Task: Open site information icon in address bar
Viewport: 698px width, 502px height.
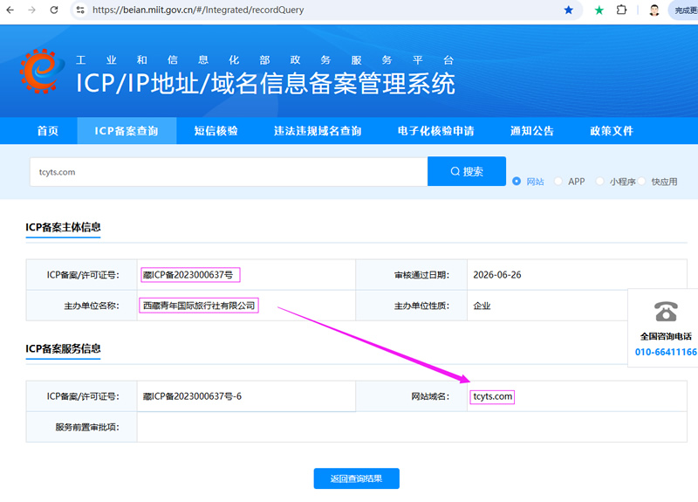Action: click(80, 10)
